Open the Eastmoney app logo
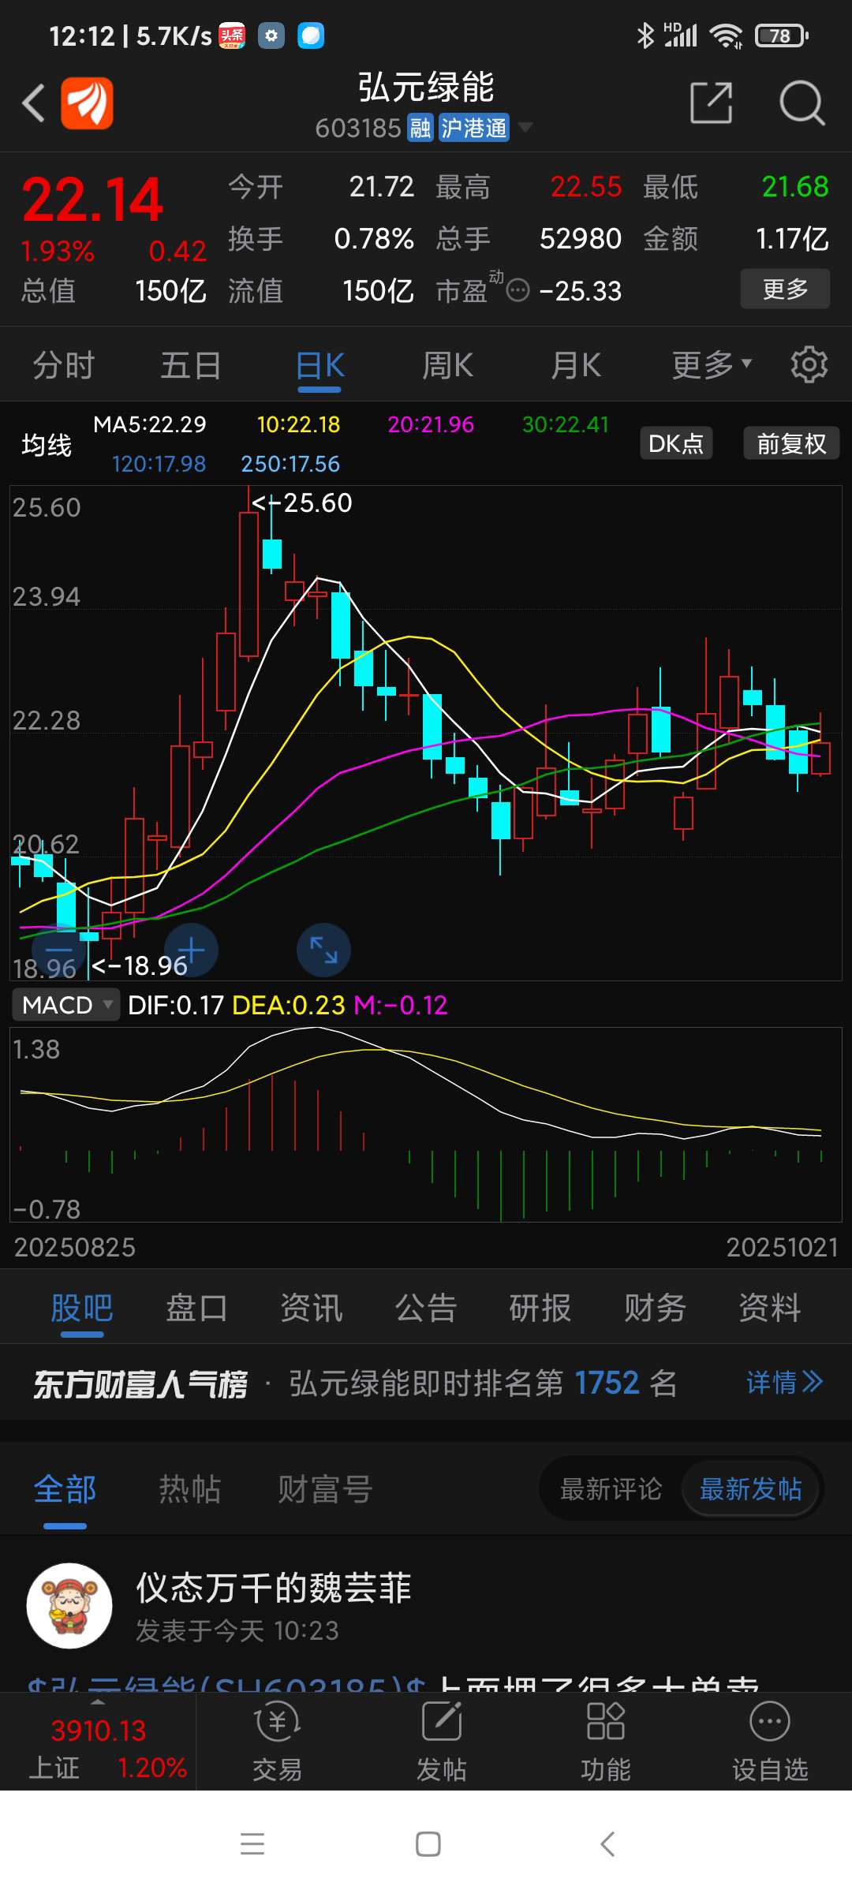The image size is (852, 1893). click(x=87, y=103)
